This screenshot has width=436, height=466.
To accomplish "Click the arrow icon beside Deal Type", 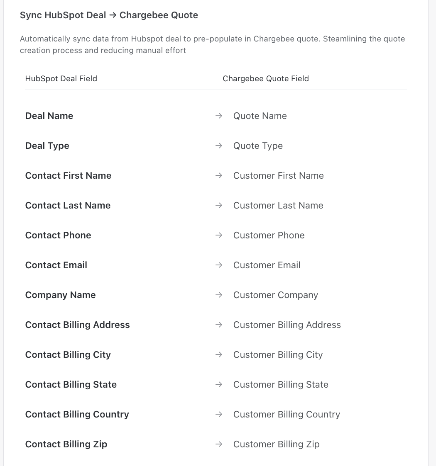I will [219, 146].
